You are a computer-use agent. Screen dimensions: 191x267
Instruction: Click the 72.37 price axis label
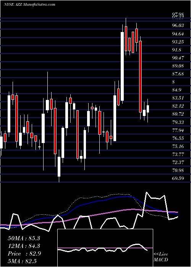(x=178, y=162)
